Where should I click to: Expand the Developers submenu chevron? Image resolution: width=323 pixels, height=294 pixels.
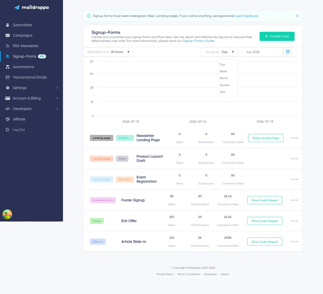[57, 109]
